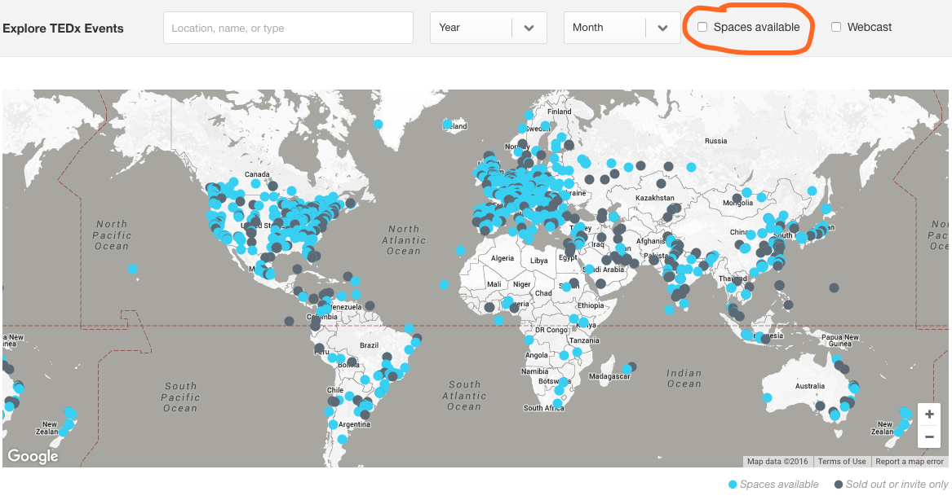Open the Month dropdown
The width and height of the screenshot is (952, 500).
coord(622,27)
